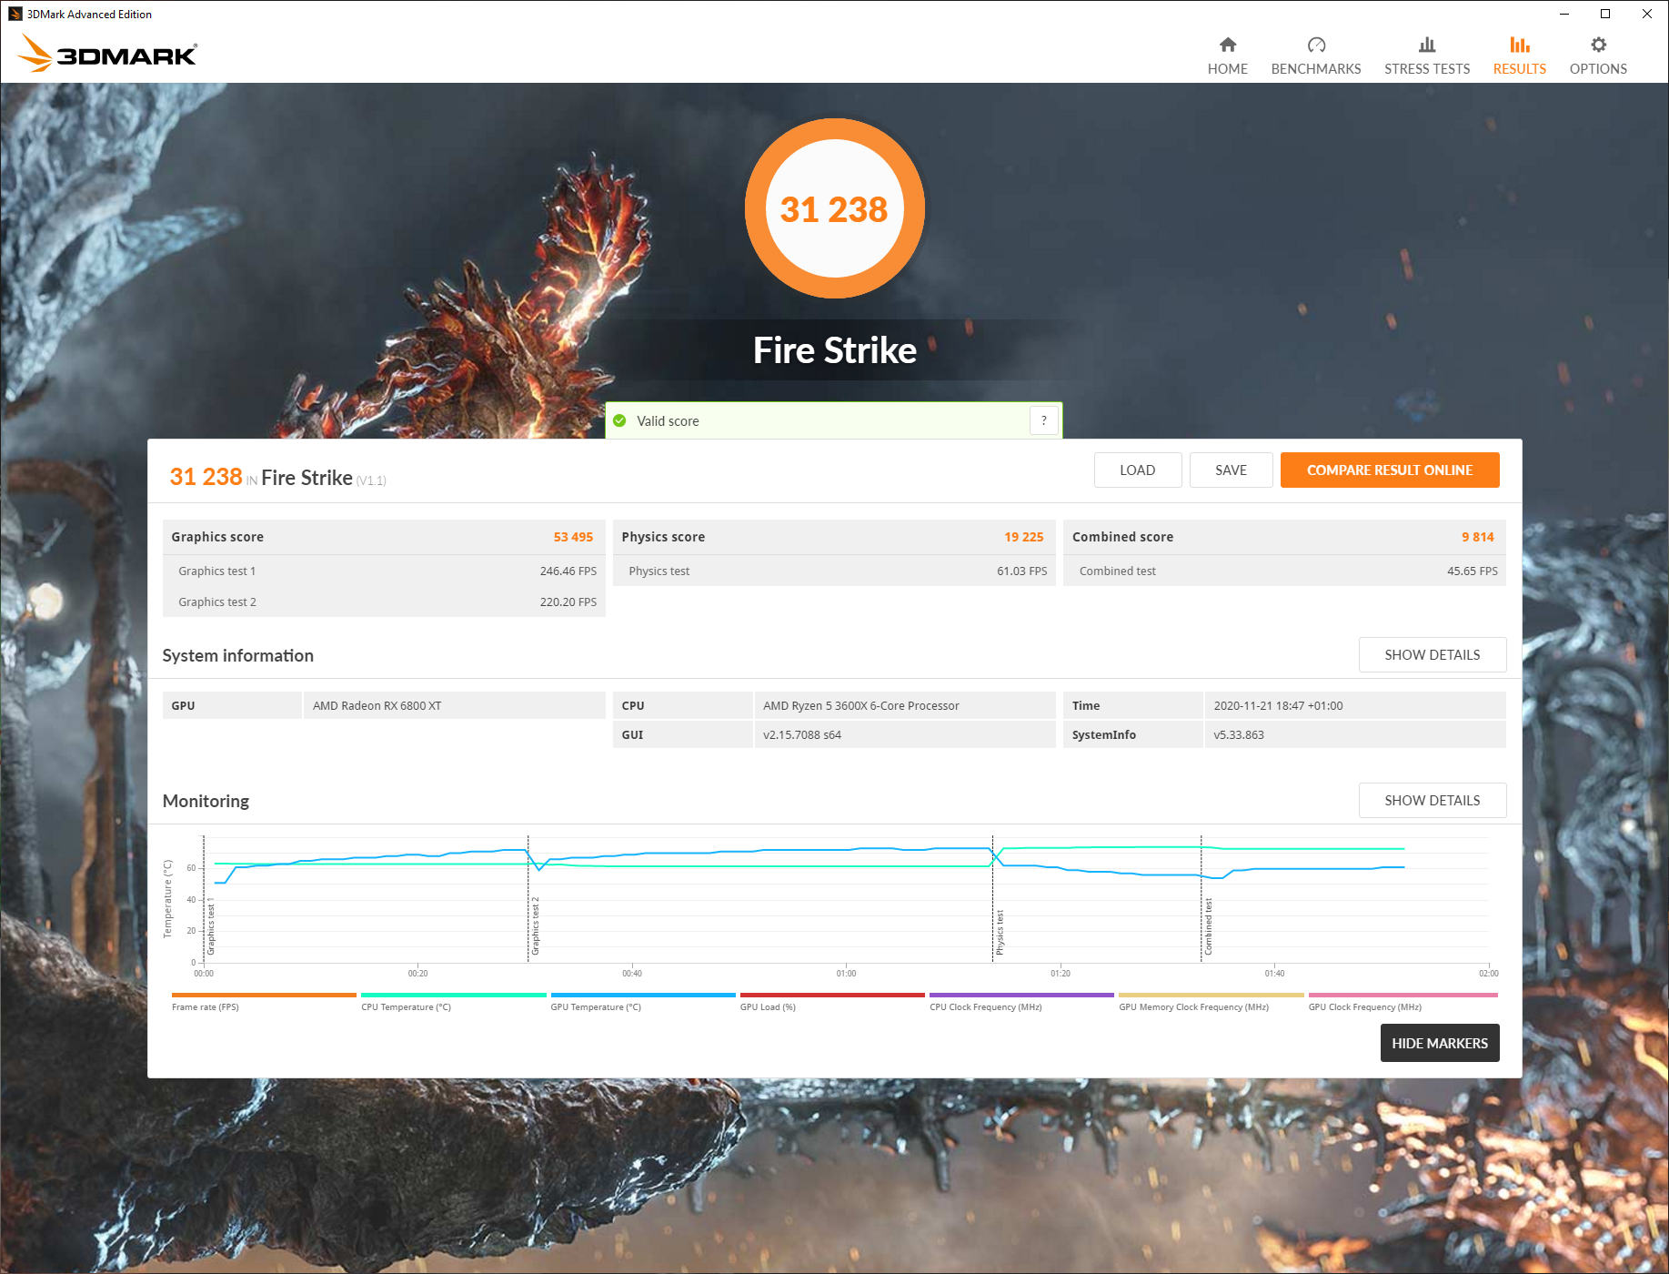1669x1274 pixels.
Task: Toggle CPU Temperature legend swatch
Action: [x=454, y=996]
